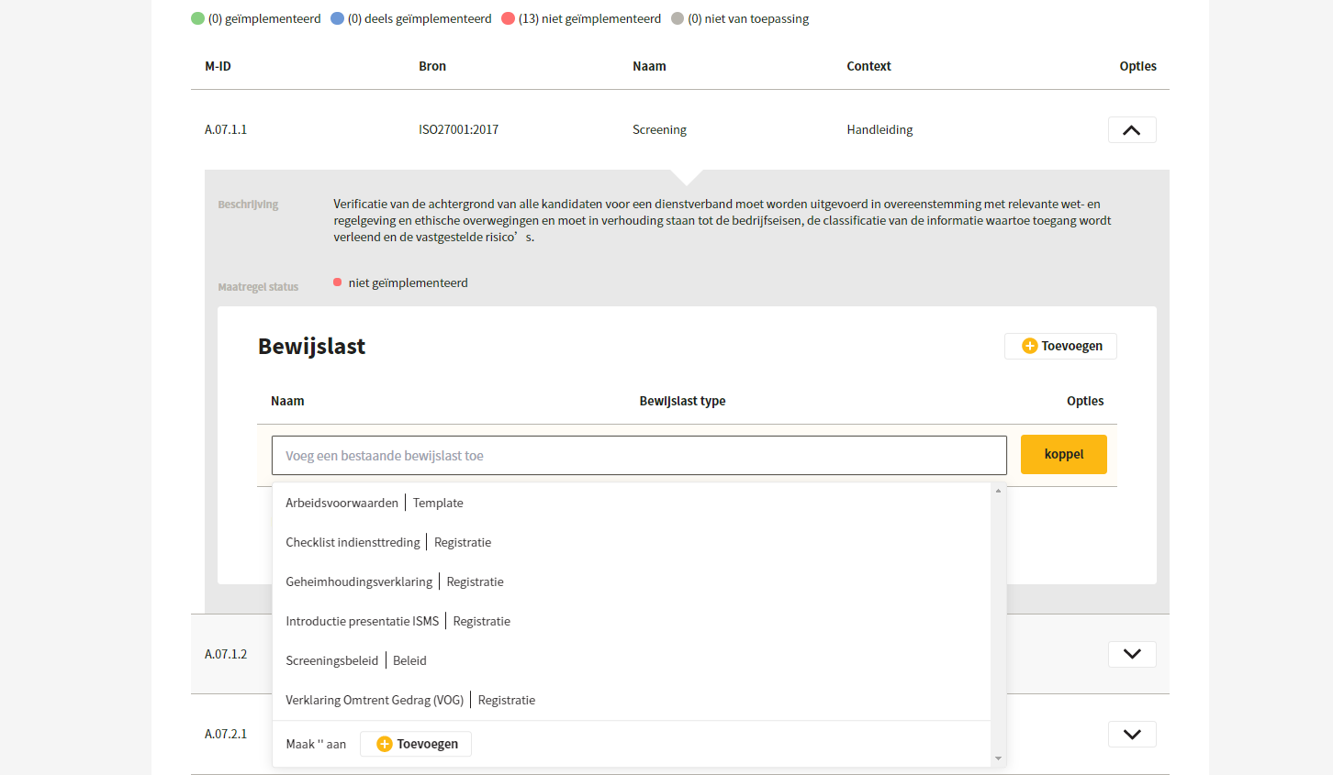The image size is (1333, 775).
Task: Click the plus icon in Bewijslast Toevoegen
Action: (x=1030, y=346)
